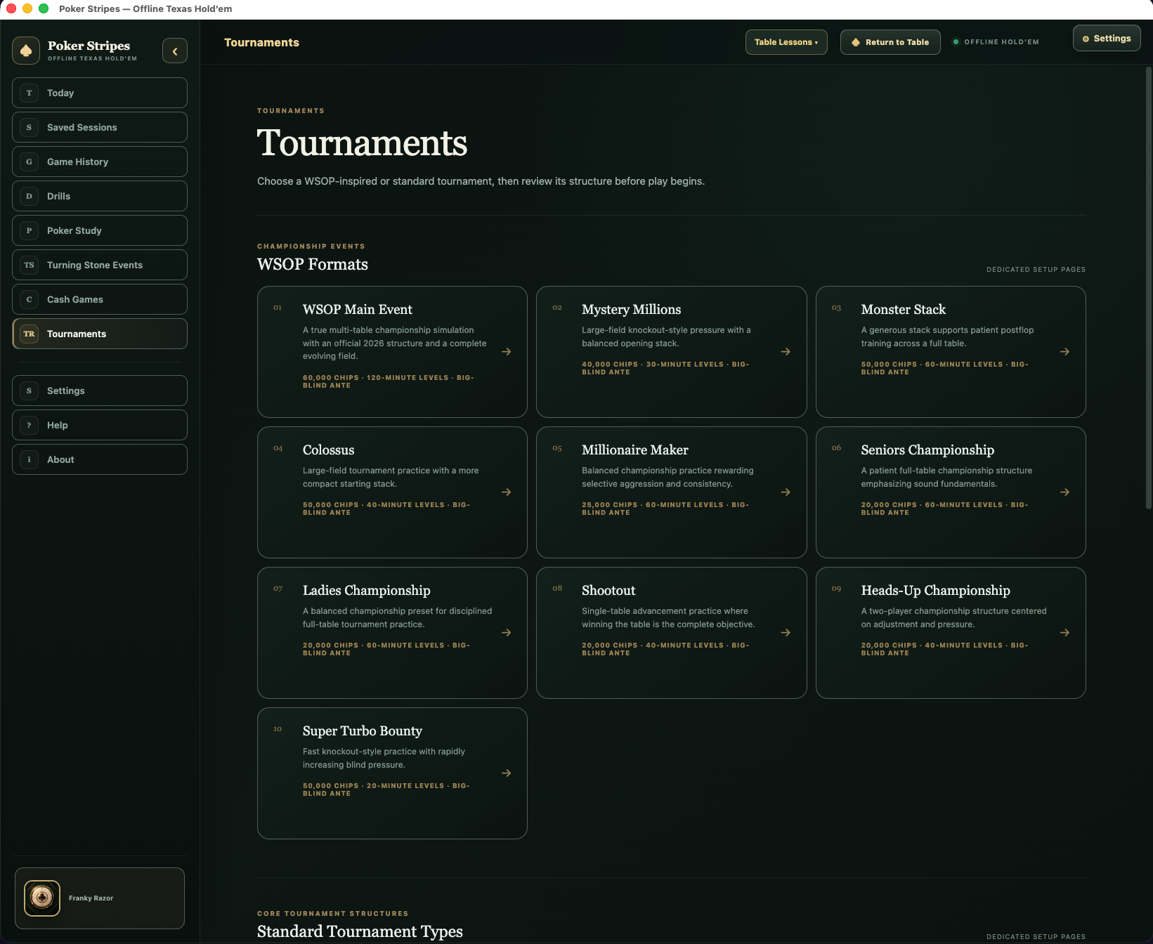Viewport: 1153px width, 944px height.
Task: Click the Poker Stripes spade logo icon
Action: pos(26,51)
